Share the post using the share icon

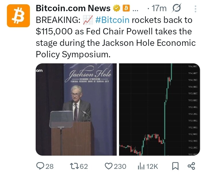pos(191,166)
